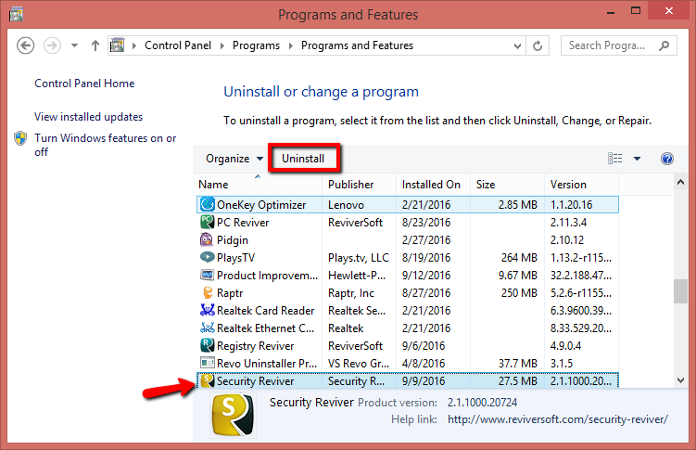Click the change view icon
Viewport: 696px width, 450px height.
pyautogui.click(x=614, y=158)
